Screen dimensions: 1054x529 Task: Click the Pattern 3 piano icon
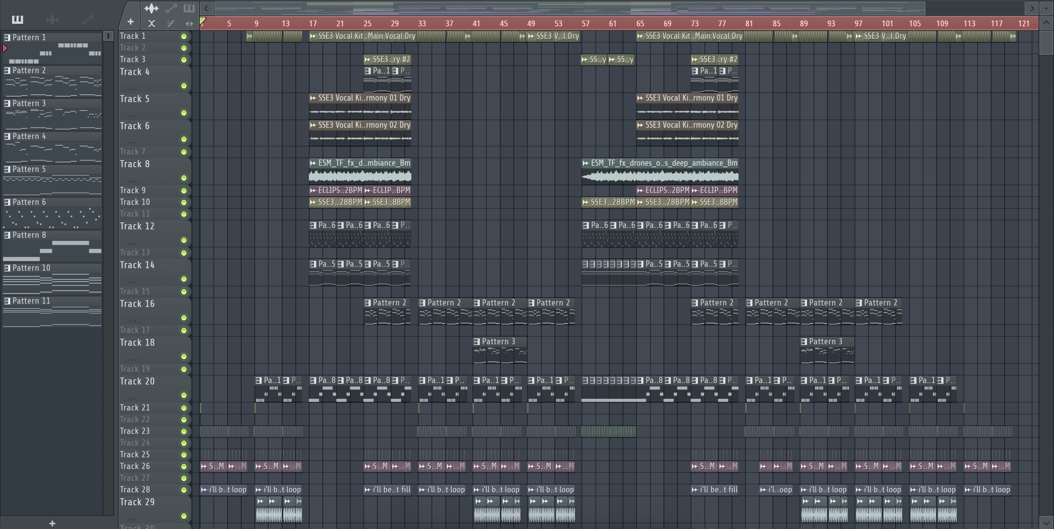pos(7,103)
